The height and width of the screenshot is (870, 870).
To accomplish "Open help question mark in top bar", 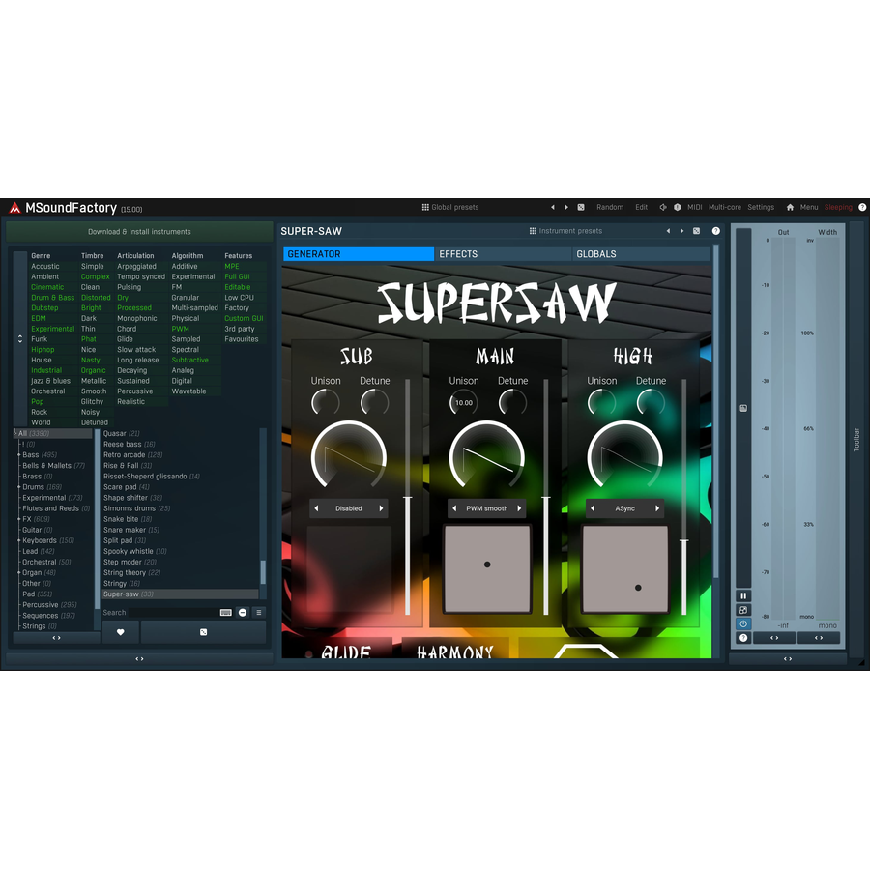I will (x=862, y=207).
